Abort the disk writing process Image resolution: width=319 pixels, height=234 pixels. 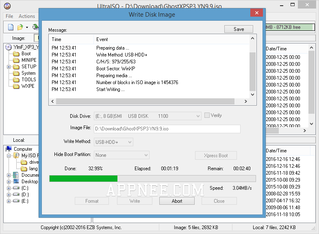[177, 201]
